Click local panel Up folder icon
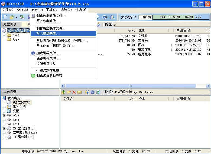Image resolution: width=211 pixels, height=154 pixels. click(x=63, y=92)
